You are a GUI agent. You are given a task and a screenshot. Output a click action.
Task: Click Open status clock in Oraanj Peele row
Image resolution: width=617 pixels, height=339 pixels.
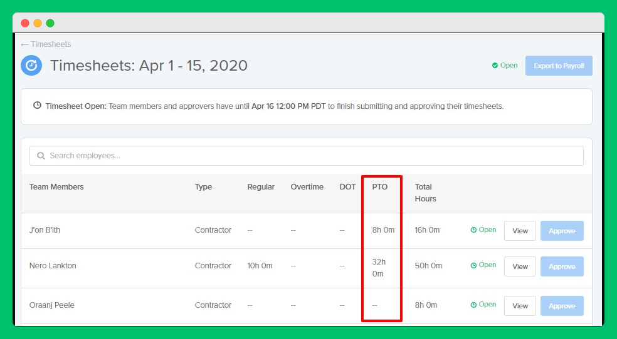[474, 305]
